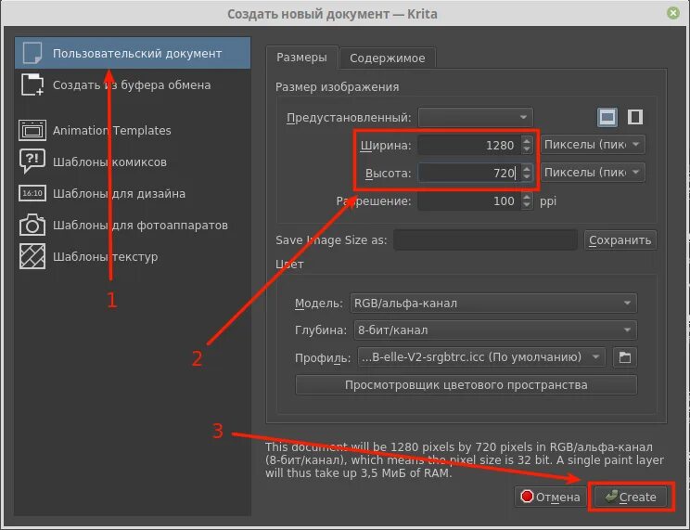Click the Отмена cancel button

point(550,497)
